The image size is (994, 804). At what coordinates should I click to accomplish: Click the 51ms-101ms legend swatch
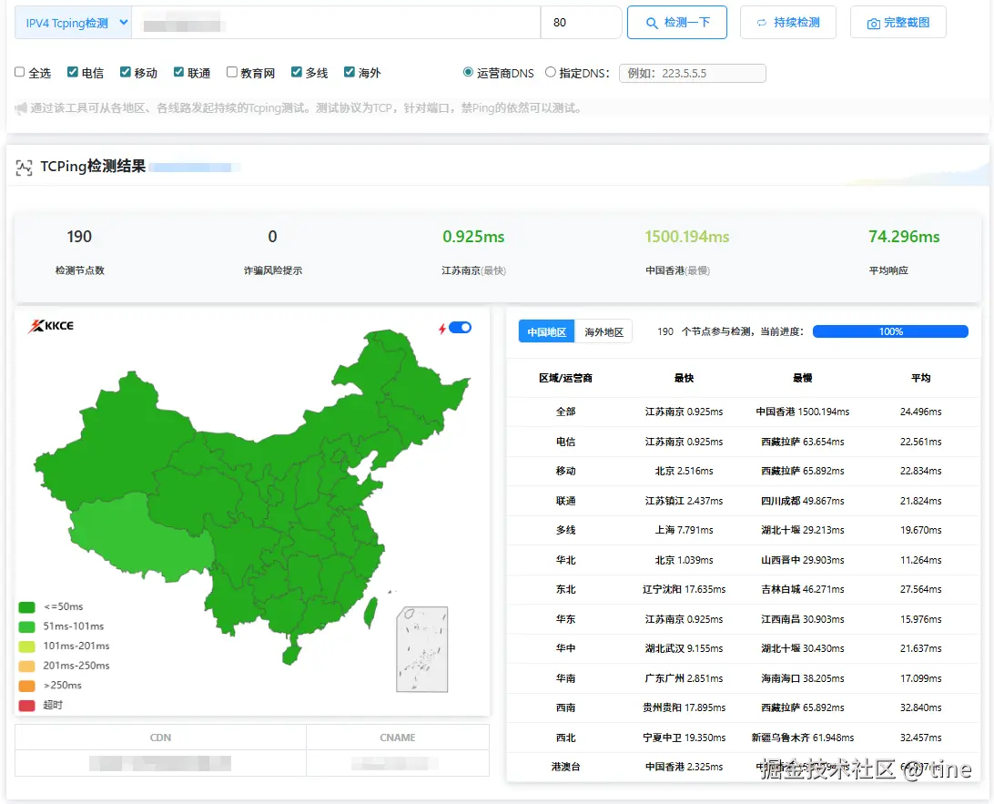tap(26, 627)
